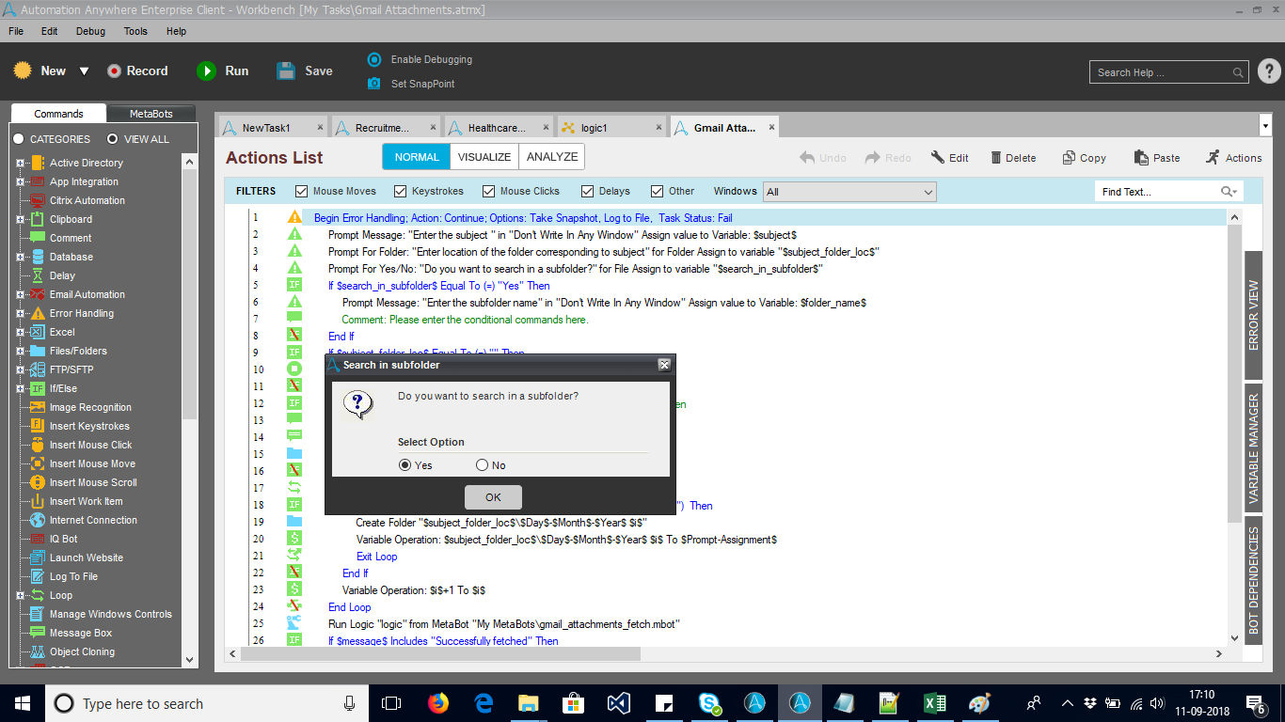The image size is (1285, 722).
Task: Select the Citrix Automation command icon
Action: pos(38,200)
